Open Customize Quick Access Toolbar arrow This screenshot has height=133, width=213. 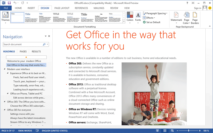27,3
